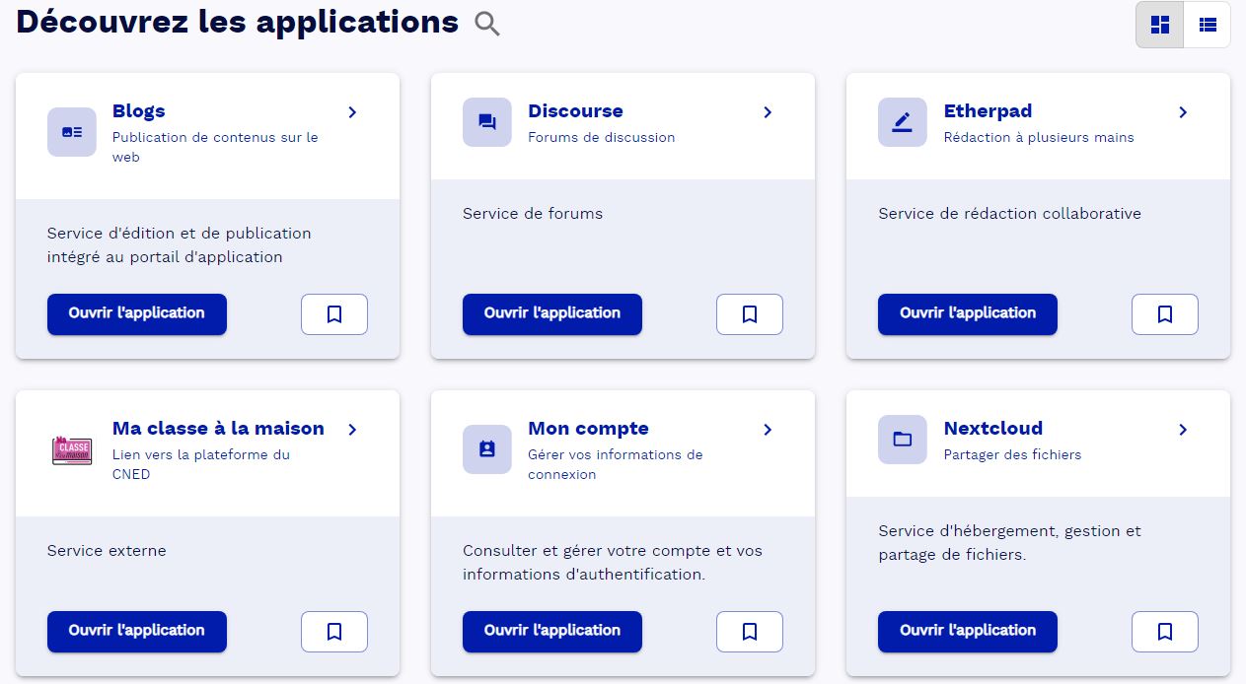
Task: Click the Ma classe à la maison logo
Action: click(72, 450)
